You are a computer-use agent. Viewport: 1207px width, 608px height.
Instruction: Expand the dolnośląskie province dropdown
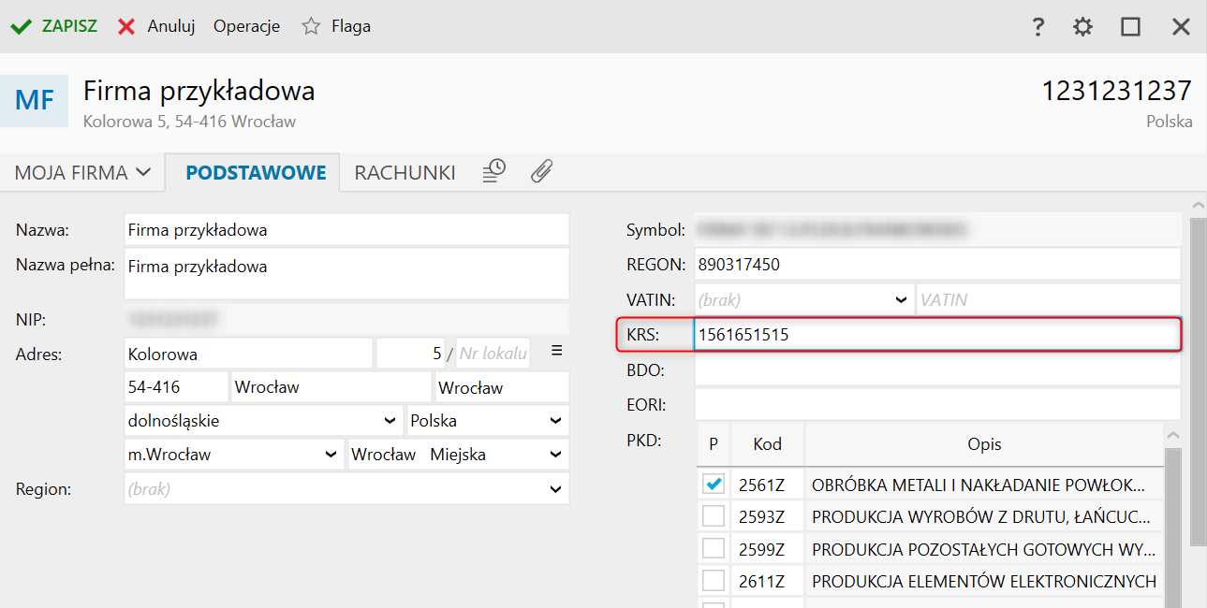(x=390, y=421)
